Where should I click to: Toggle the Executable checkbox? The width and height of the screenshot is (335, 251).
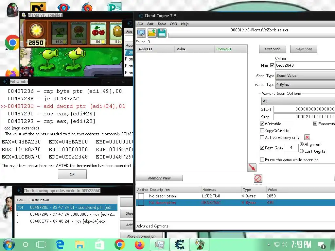tap(315, 124)
